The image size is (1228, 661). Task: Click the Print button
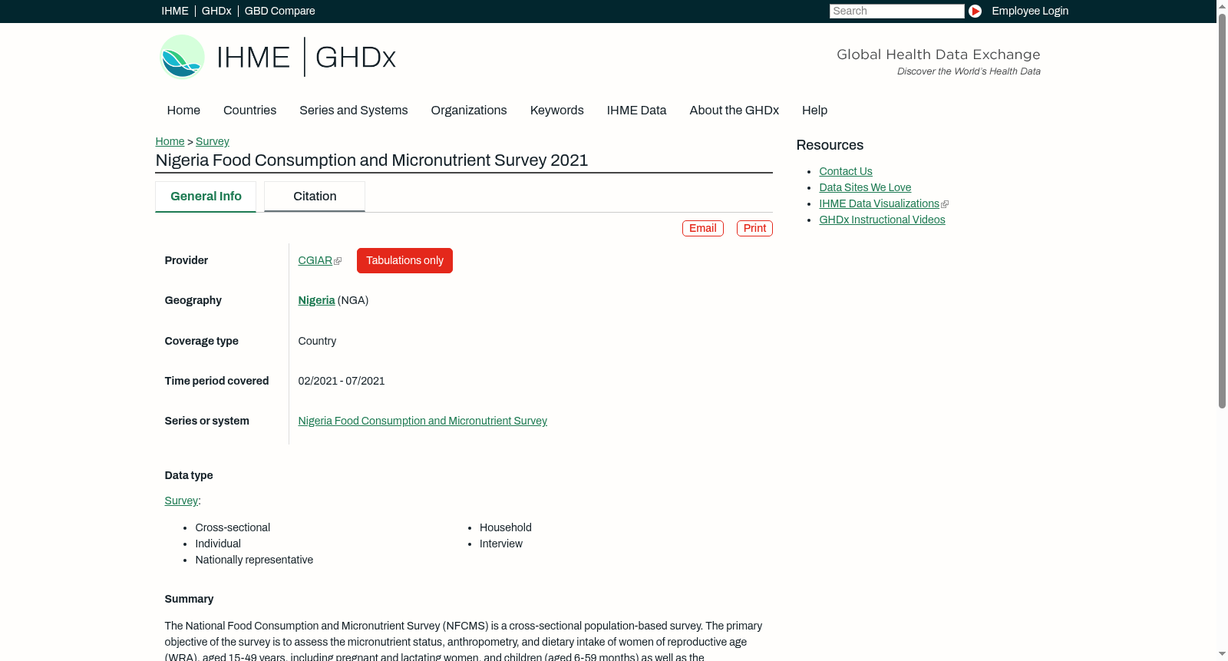(x=754, y=228)
